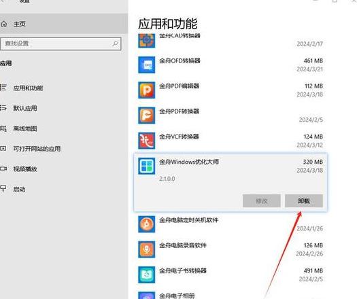357x299 pixels.
Task: Click the greyed 修改 button
Action: (262, 201)
